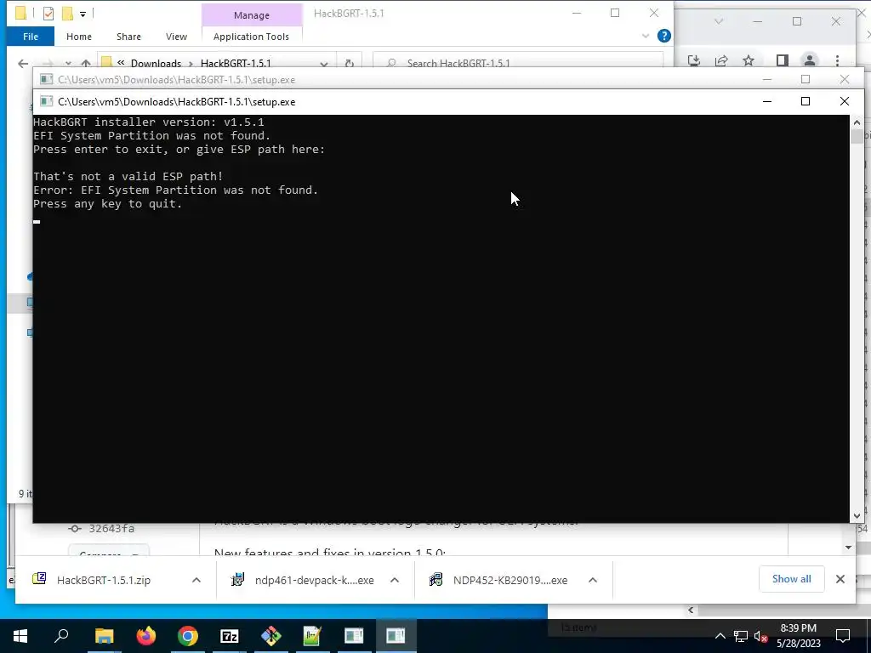Click the muted volume tray icon
Screen dimensions: 871x653
[760, 636]
